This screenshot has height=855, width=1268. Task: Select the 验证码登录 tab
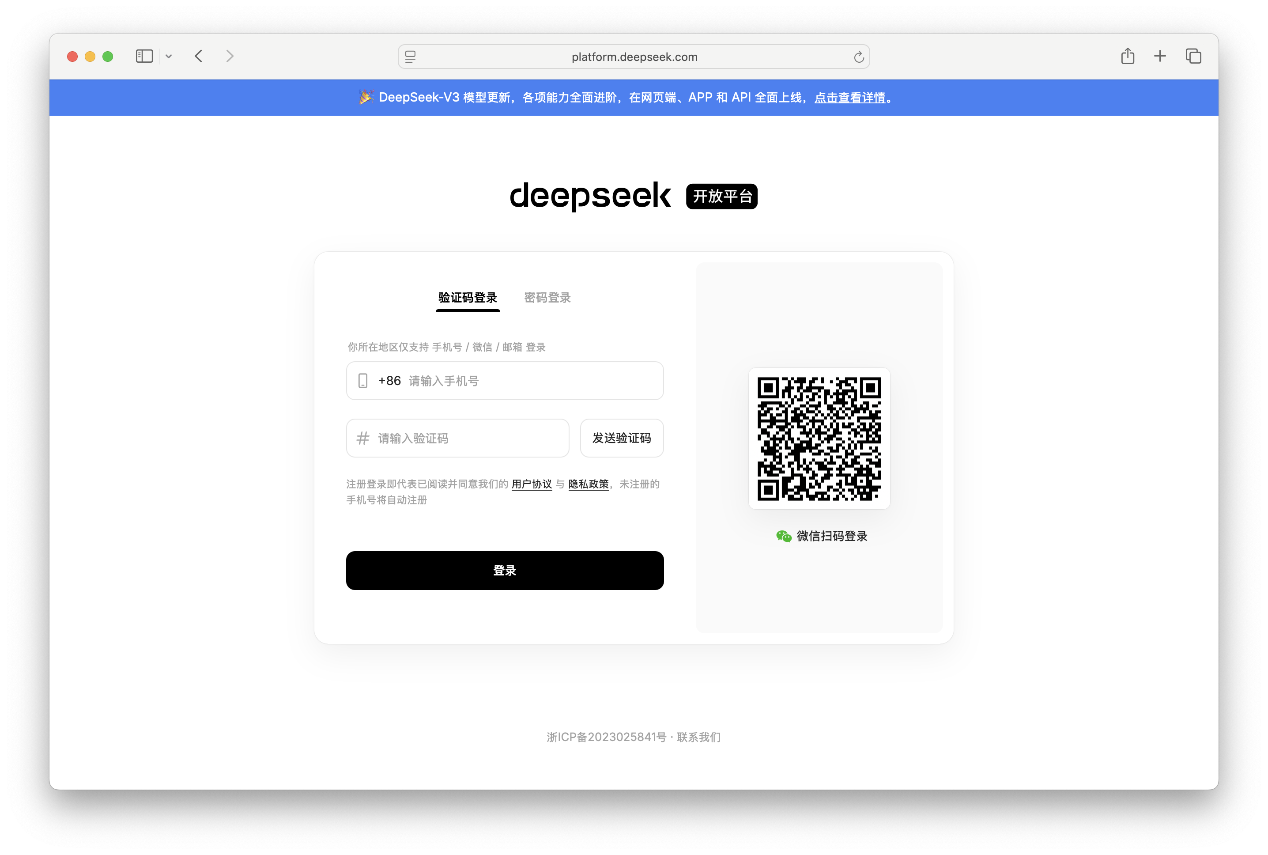pyautogui.click(x=468, y=298)
